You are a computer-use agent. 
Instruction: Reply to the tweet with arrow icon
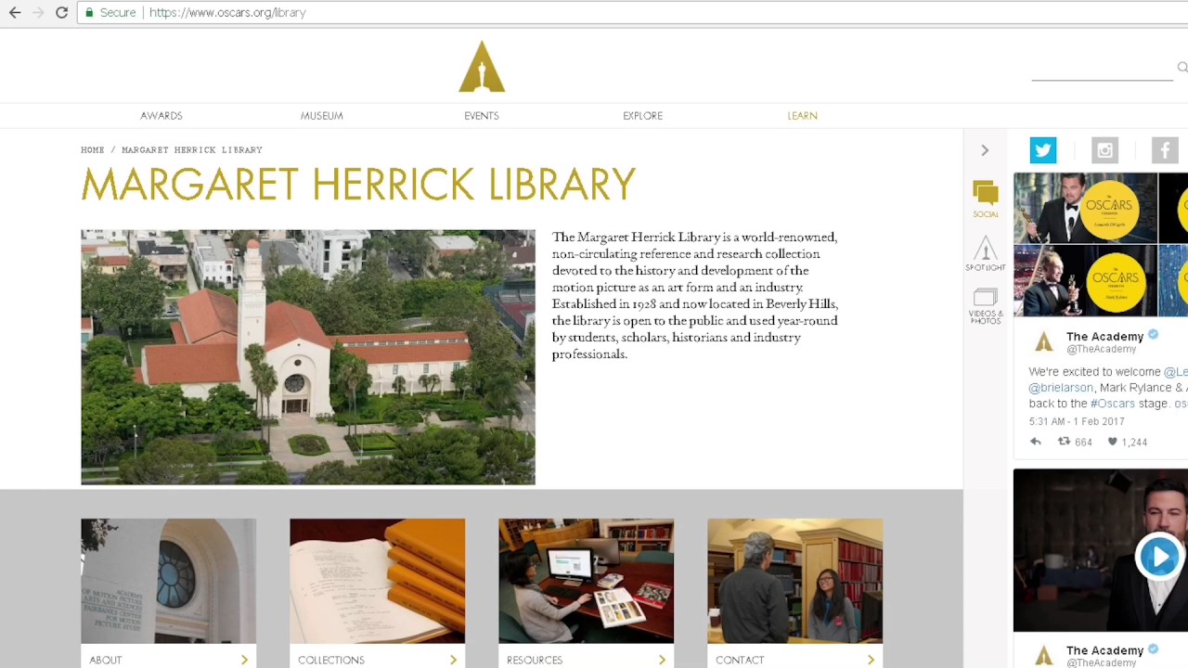pyautogui.click(x=1036, y=442)
